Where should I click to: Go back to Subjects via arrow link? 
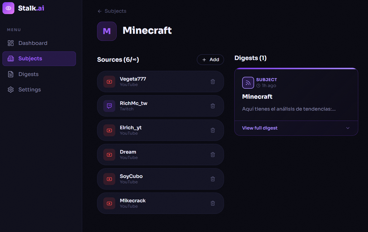click(x=112, y=11)
